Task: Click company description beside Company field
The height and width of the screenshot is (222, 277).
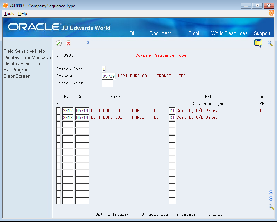Action: [152, 76]
